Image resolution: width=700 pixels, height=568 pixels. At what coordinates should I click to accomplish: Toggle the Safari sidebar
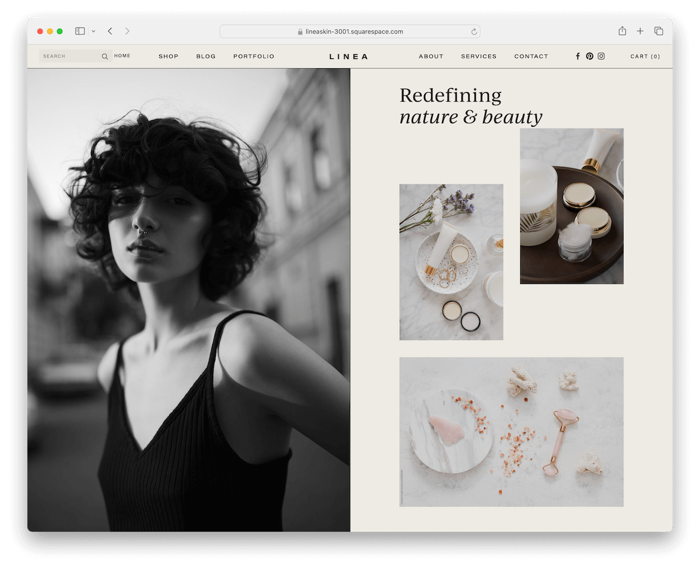(x=79, y=31)
